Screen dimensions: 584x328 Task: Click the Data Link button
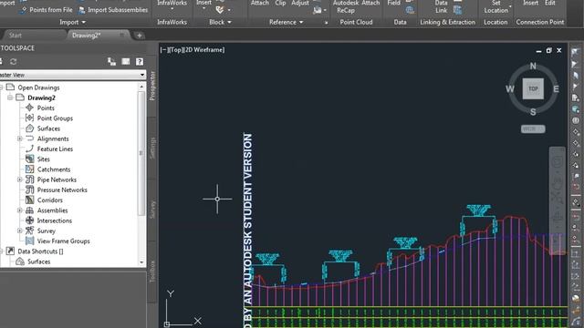pos(442,6)
